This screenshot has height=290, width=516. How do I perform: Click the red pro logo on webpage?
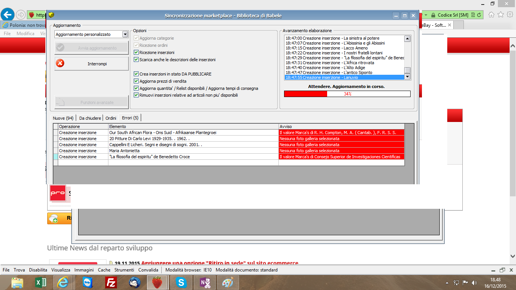tap(58, 193)
